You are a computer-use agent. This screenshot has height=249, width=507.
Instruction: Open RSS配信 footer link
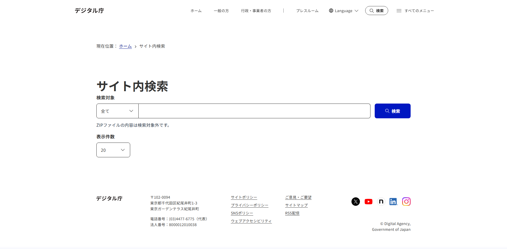[292, 213]
